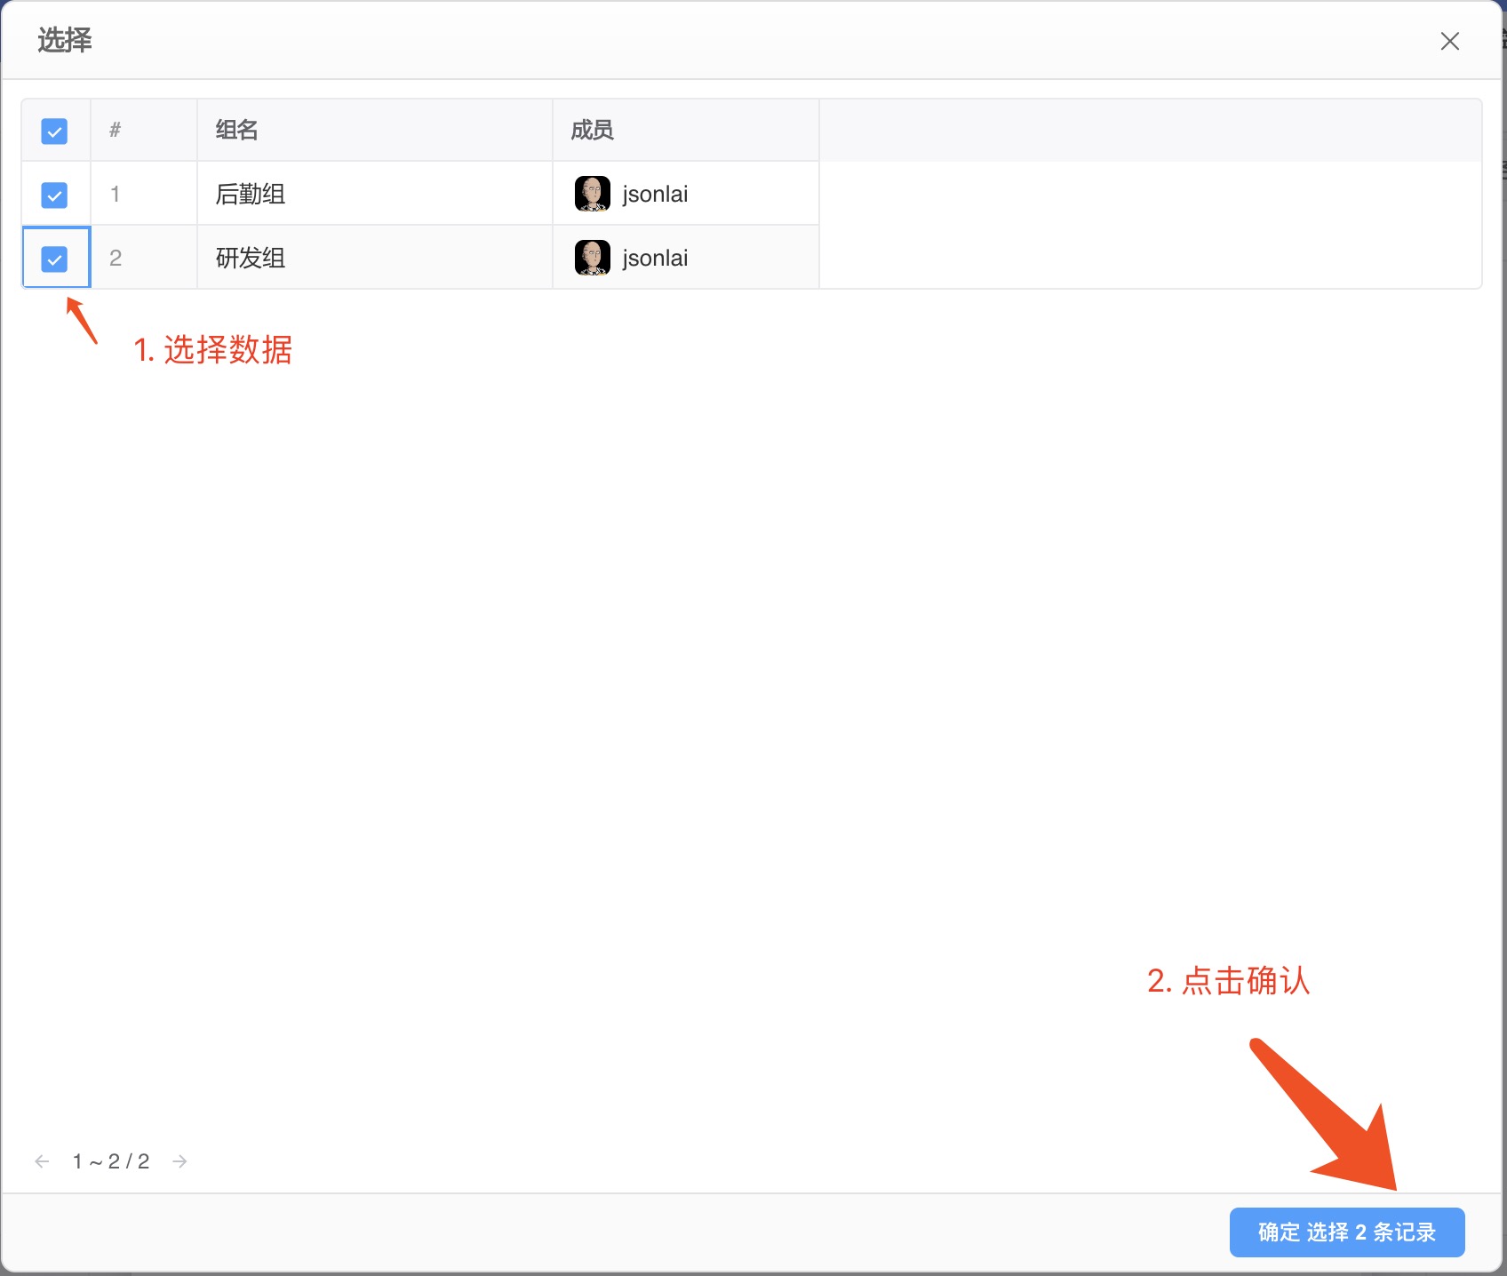Click the 组名 column header
The height and width of the screenshot is (1276, 1507).
tap(235, 130)
